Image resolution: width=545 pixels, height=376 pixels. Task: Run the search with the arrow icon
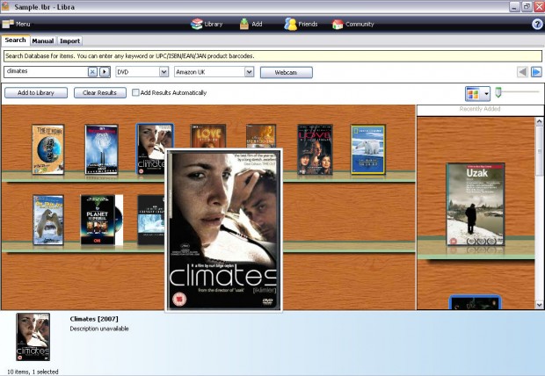105,72
